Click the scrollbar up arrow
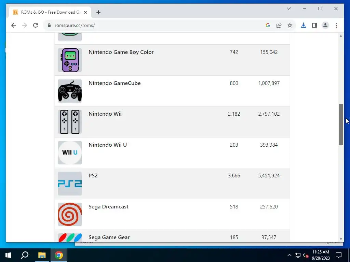Screen dimensions: 350x262 pos(341,36)
